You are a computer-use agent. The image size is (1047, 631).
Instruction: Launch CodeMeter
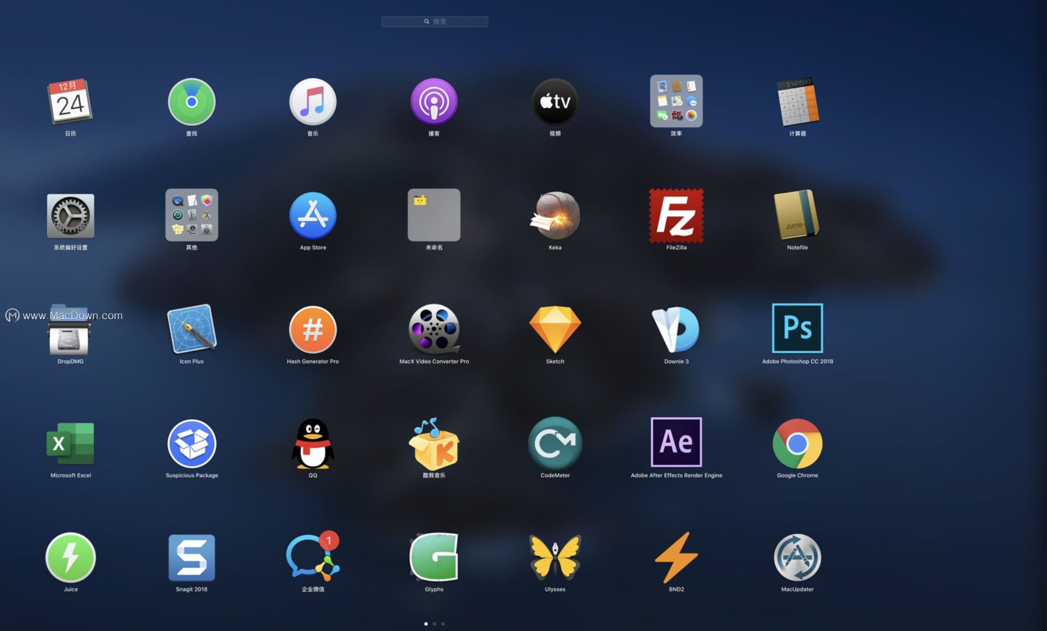[555, 444]
